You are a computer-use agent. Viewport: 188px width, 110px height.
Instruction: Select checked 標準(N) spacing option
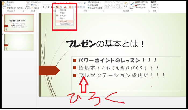coord(64,16)
